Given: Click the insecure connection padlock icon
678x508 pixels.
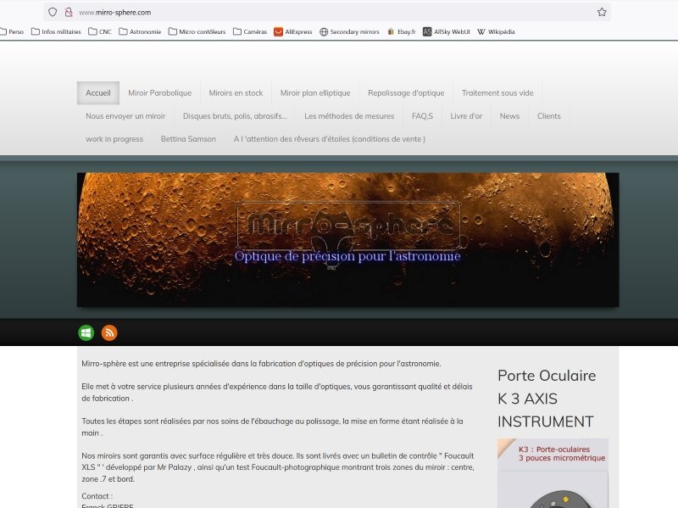Looking at the screenshot, I should pos(69,12).
